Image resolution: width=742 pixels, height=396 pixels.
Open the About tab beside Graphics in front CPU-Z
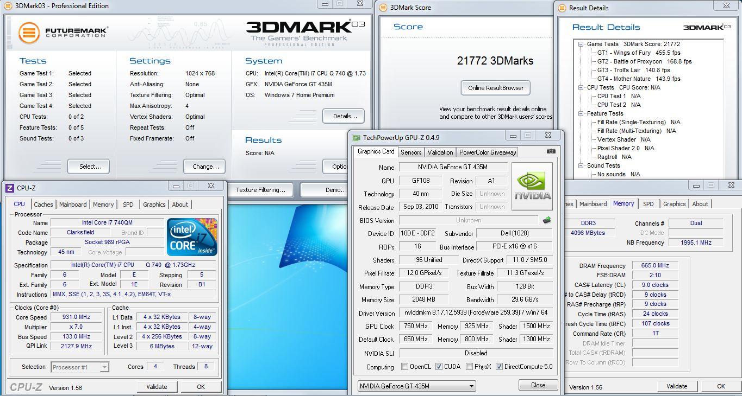point(180,205)
